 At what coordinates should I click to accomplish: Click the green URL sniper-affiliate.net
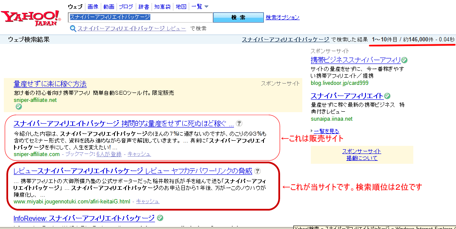[x=35, y=100]
